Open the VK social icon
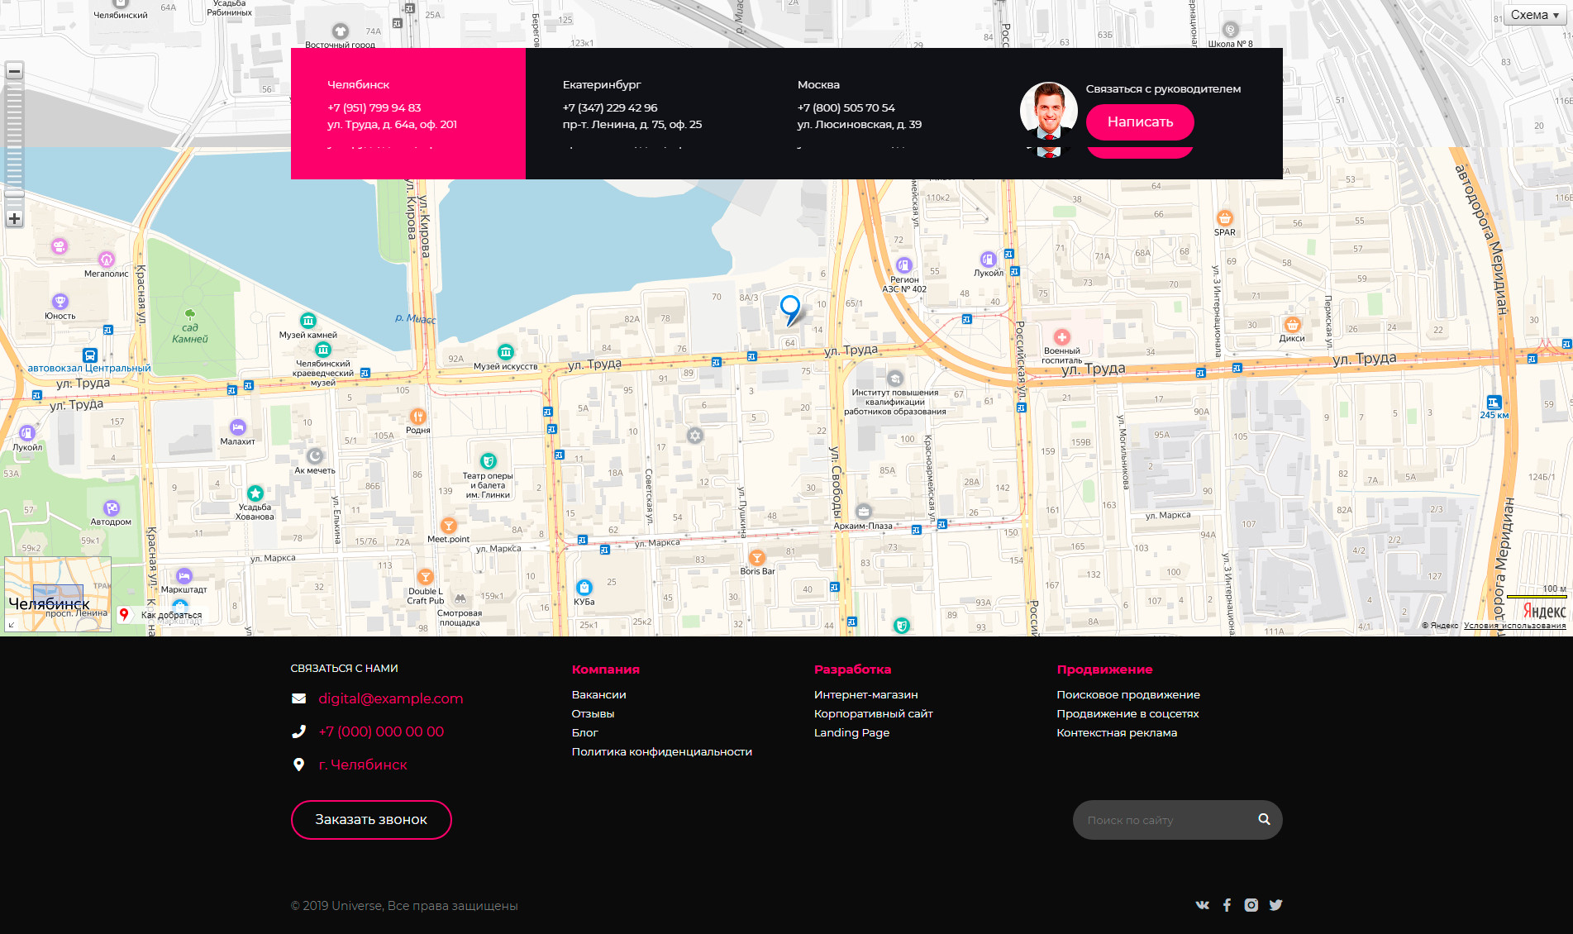1573x934 pixels. pos(1203,905)
